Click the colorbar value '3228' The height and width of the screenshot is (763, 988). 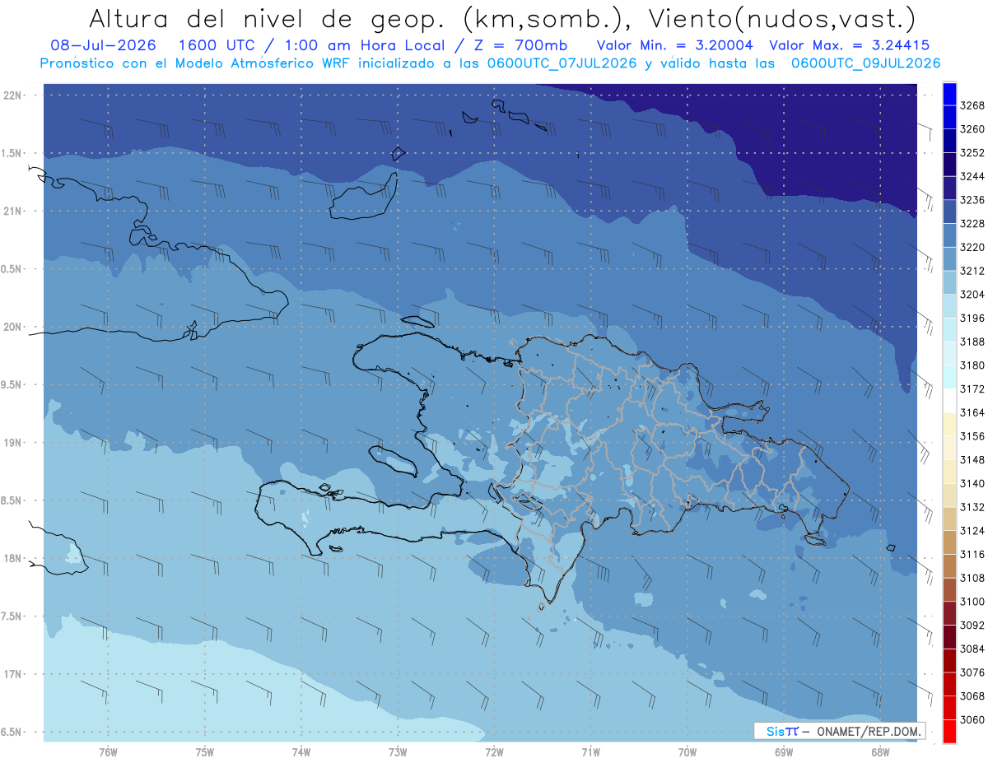coord(972,224)
